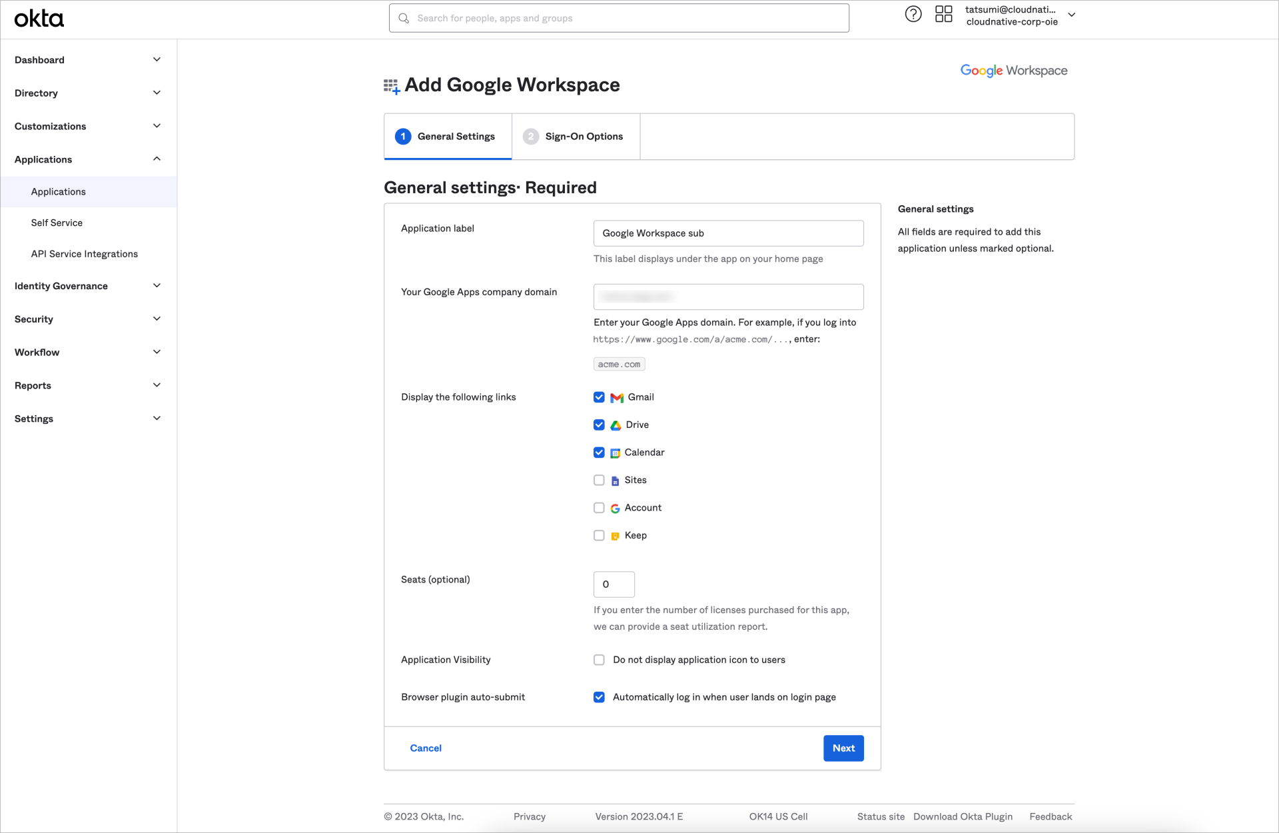Click the Okta logo in top left corner
Viewport: 1279px width, 833px height.
click(x=39, y=18)
